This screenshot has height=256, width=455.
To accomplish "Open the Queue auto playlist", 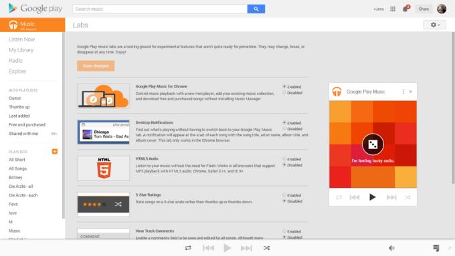I will [x=15, y=98].
